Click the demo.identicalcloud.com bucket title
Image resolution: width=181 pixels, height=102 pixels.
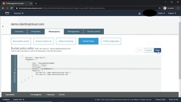[27, 24]
